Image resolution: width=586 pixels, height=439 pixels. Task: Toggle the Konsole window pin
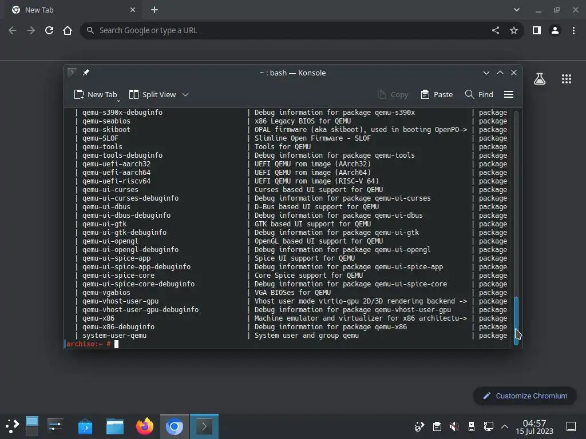[86, 73]
